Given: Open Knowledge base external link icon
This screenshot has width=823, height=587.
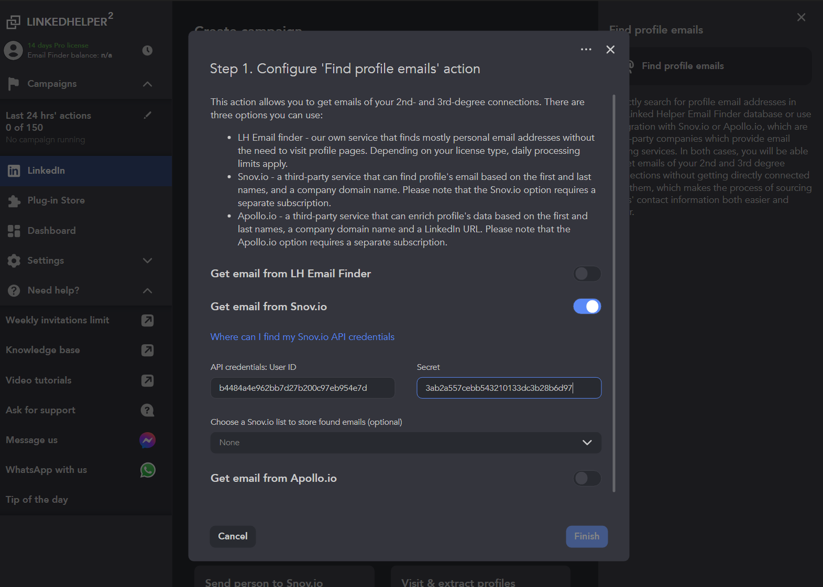Looking at the screenshot, I should [148, 350].
